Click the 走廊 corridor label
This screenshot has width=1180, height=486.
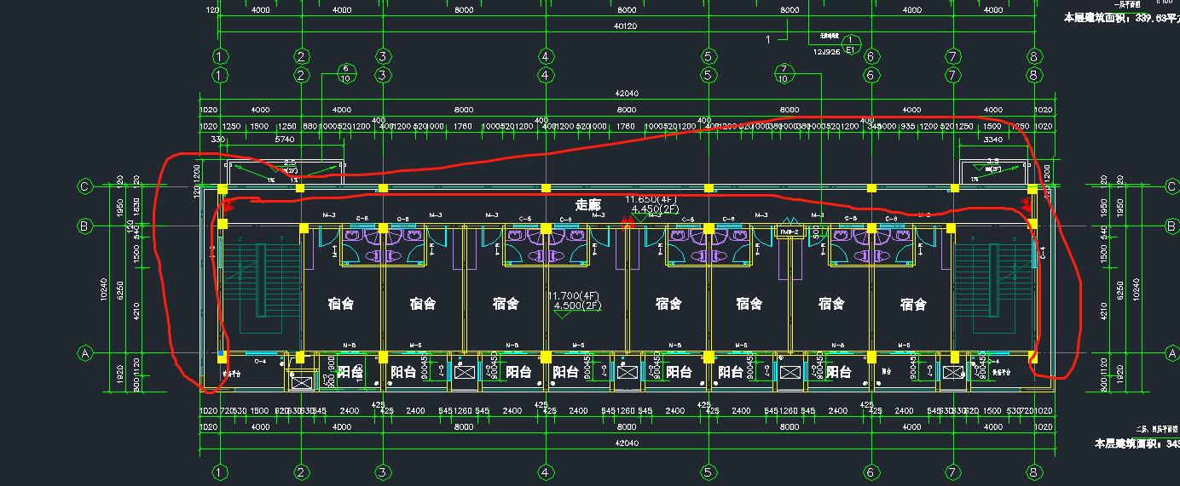588,205
